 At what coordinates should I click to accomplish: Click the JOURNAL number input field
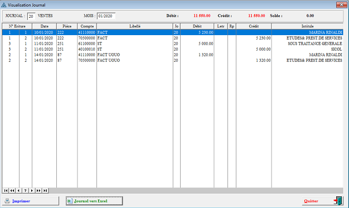31,16
